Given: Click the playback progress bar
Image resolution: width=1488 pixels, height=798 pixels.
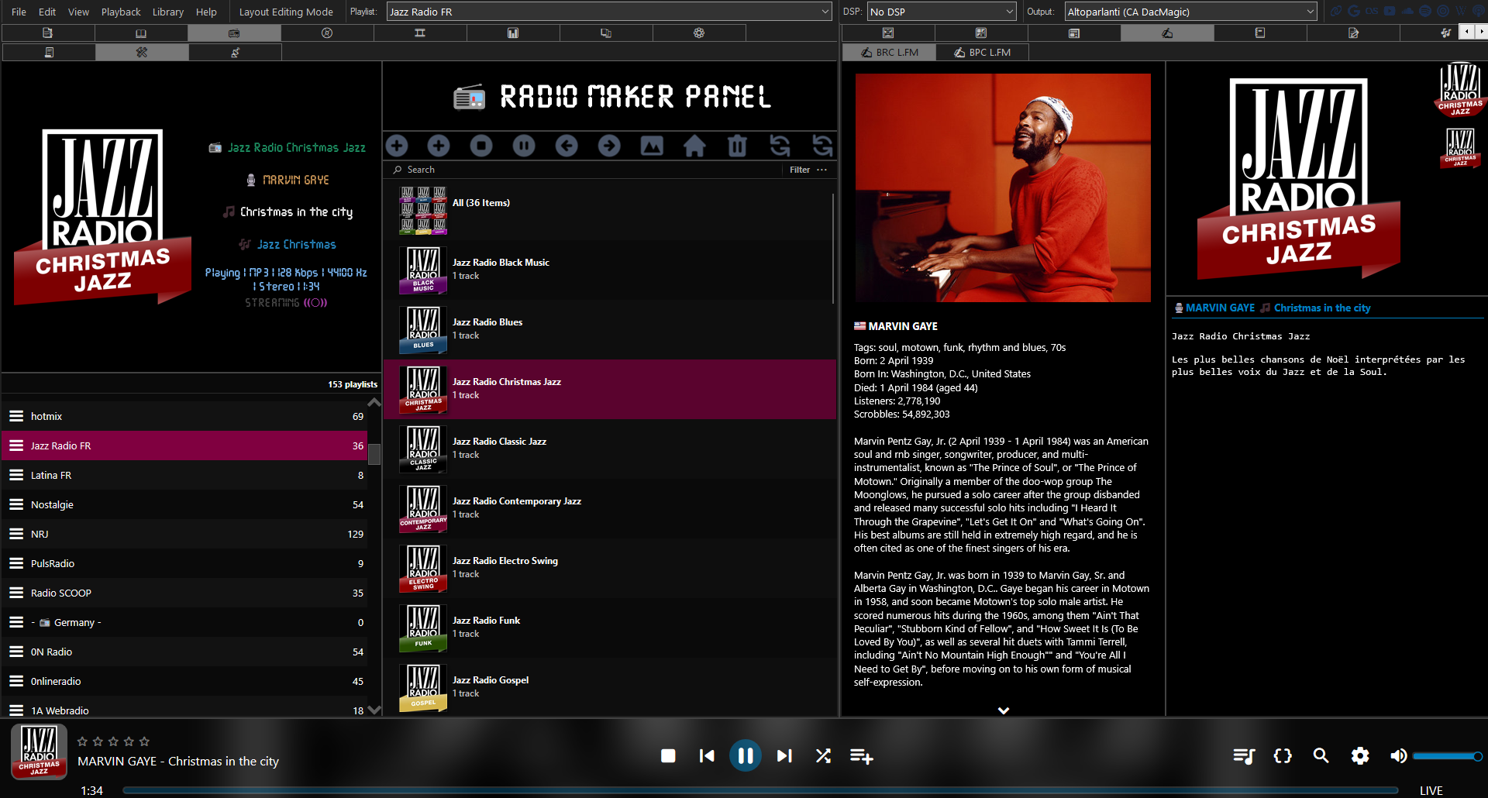Looking at the screenshot, I should pos(760,790).
